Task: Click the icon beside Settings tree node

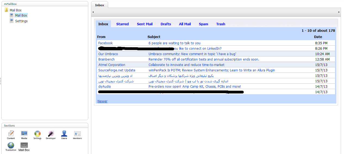Action: tap(12, 21)
